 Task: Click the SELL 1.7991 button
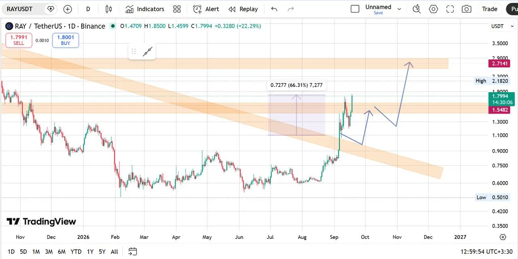point(19,40)
